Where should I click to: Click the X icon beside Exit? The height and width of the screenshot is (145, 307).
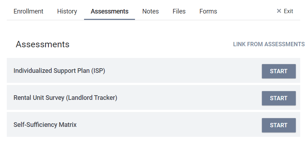pyautogui.click(x=279, y=11)
